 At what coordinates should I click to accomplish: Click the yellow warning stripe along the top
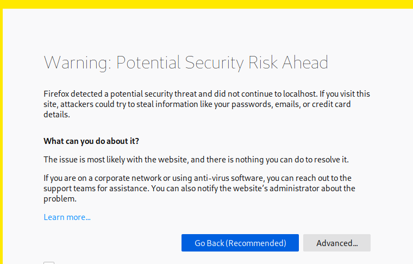[206, 4]
